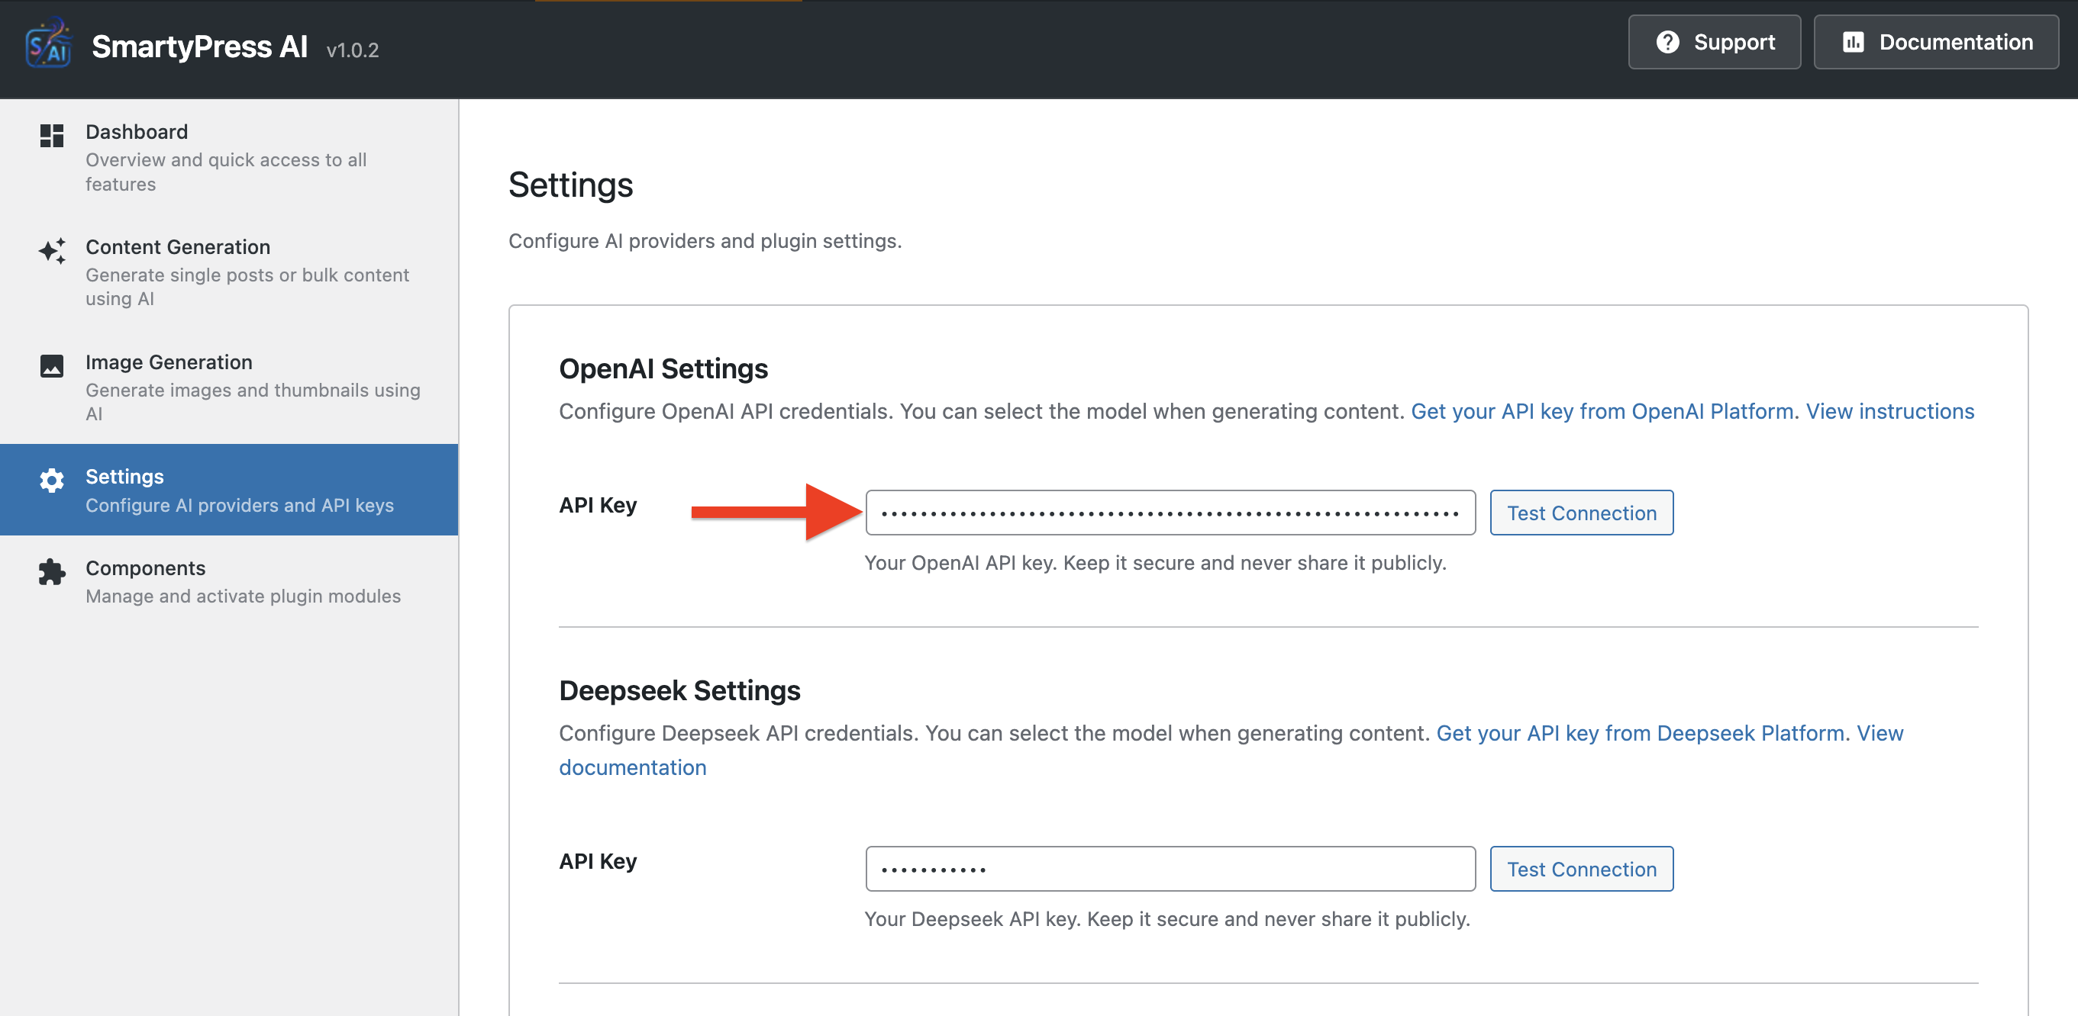Click the Documentation button

(x=1935, y=42)
